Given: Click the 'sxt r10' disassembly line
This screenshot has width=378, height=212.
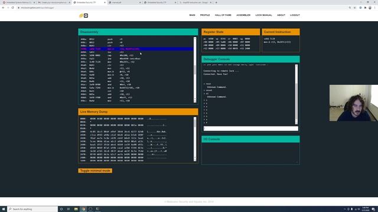Looking at the screenshot, I should [136, 91].
